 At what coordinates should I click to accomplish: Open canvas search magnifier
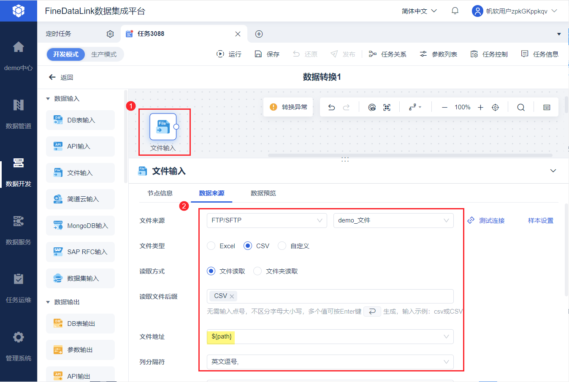(521, 107)
